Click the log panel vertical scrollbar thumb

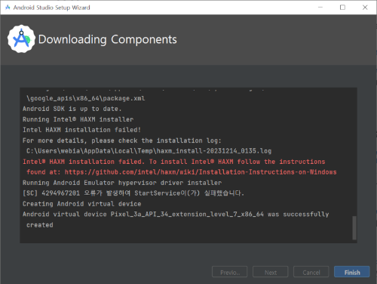coord(354,228)
